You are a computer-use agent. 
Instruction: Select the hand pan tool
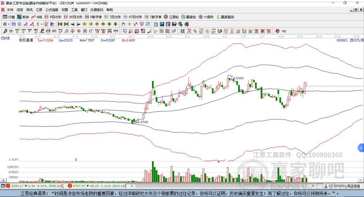click(x=123, y=24)
